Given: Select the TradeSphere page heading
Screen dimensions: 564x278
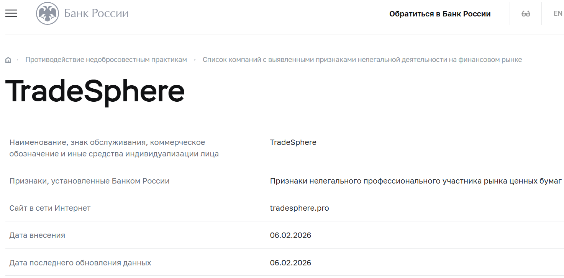Looking at the screenshot, I should (x=94, y=91).
